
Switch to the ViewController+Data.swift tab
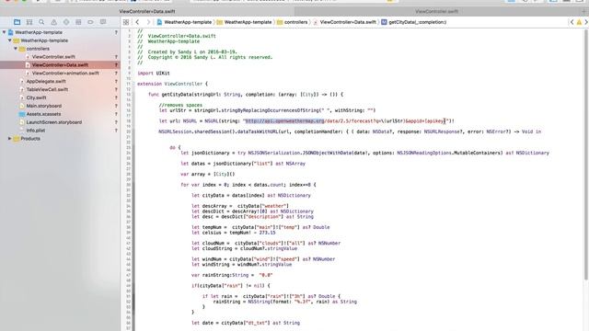click(x=147, y=12)
